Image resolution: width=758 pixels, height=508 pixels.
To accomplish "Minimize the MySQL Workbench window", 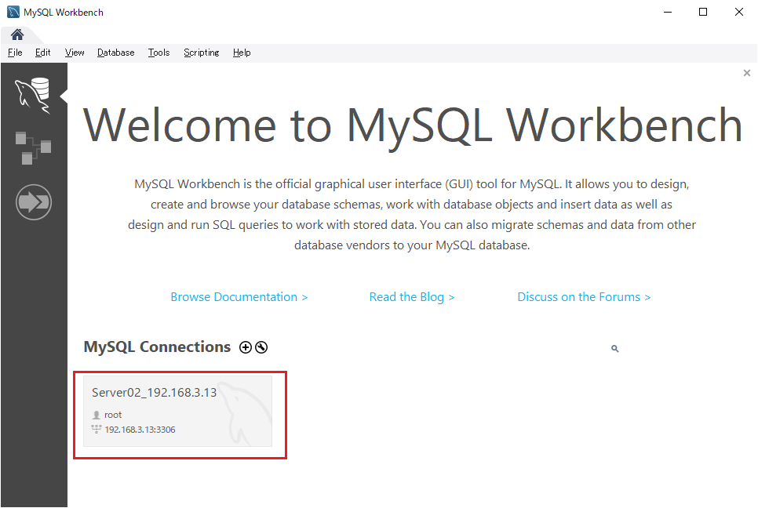I will [x=668, y=12].
